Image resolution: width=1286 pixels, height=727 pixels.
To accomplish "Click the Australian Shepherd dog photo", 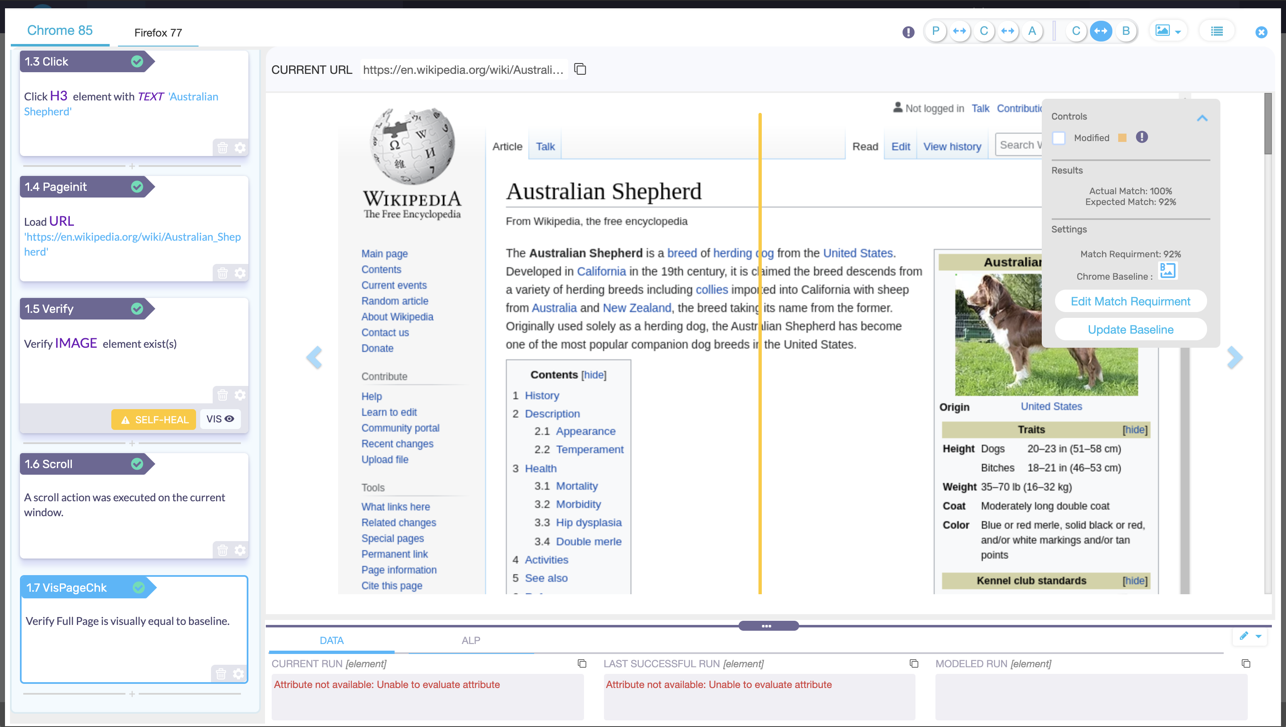I will pyautogui.click(x=1046, y=334).
